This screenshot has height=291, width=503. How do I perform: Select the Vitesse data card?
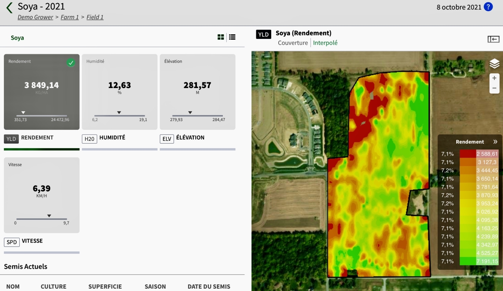42,195
